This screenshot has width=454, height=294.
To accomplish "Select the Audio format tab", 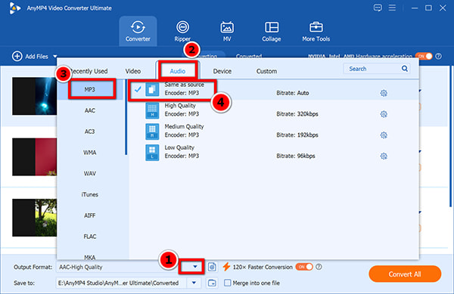I will (x=178, y=71).
